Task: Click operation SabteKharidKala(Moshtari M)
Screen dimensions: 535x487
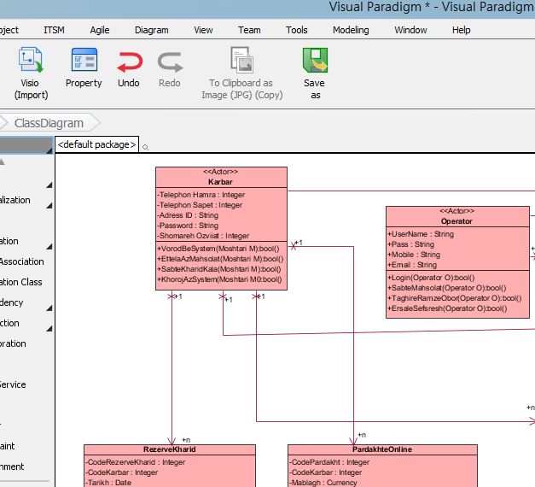Action: point(219,269)
